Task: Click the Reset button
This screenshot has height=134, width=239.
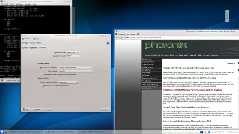Action: tap(49, 109)
